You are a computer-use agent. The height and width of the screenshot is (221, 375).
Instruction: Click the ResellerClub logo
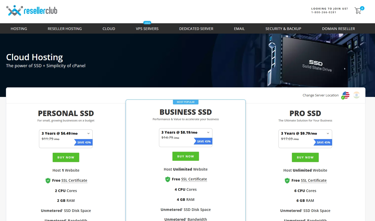(x=32, y=11)
